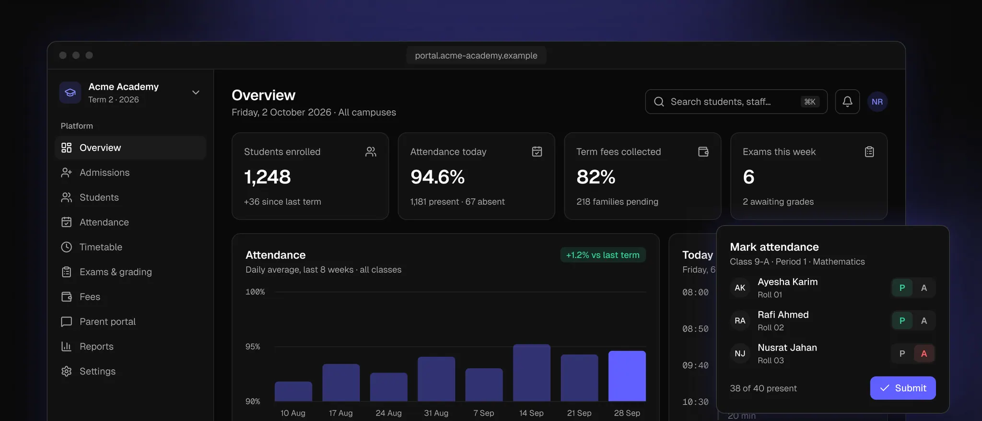
Task: Click the Fees wallet icon in sidebar
Action: click(x=67, y=297)
